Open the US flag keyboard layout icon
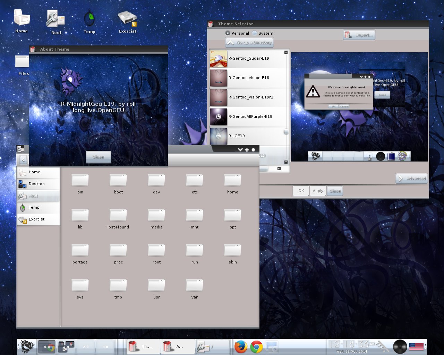This screenshot has height=355, width=444. (416, 346)
